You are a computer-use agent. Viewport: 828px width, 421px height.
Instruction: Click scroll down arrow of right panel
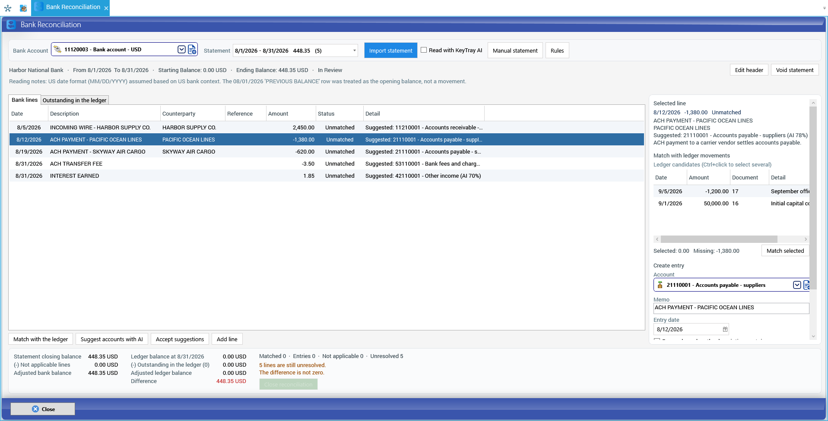[813, 336]
